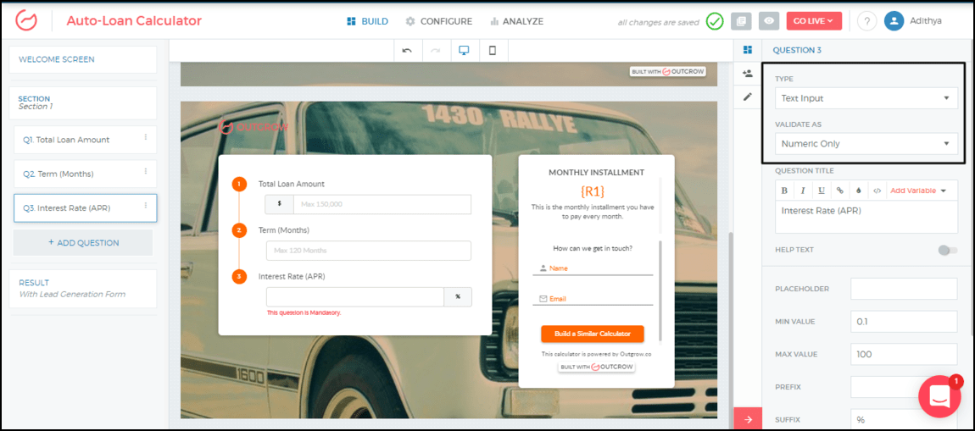
Task: Edit the Min Value field
Action: click(x=904, y=322)
